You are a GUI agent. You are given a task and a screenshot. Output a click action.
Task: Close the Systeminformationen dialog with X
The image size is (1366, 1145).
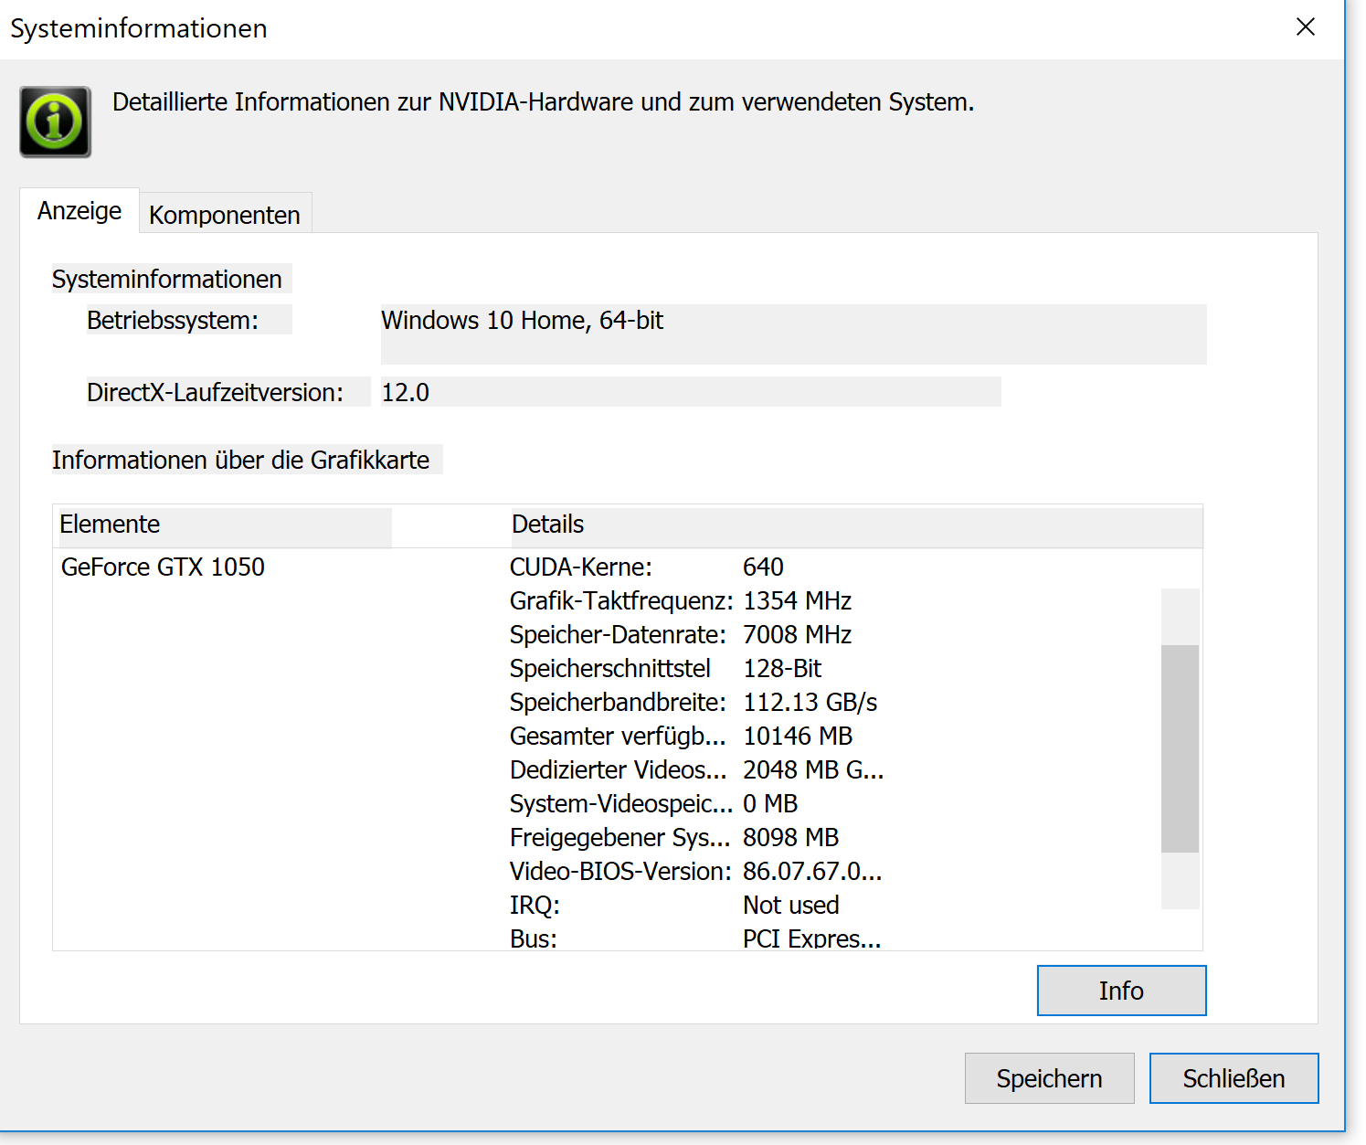click(1305, 27)
